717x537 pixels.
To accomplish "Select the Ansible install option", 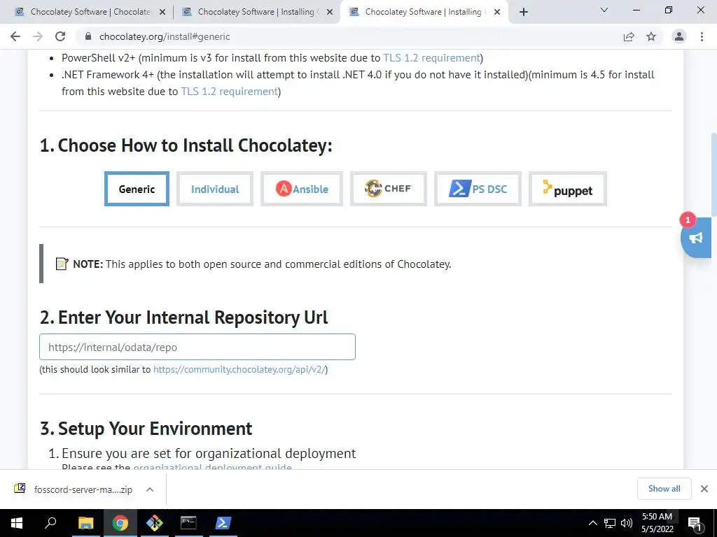I will coord(302,189).
